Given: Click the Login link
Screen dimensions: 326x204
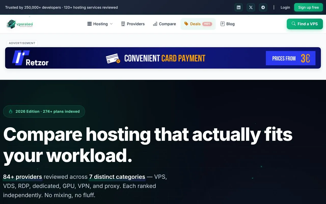Looking at the screenshot, I should click(x=285, y=7).
